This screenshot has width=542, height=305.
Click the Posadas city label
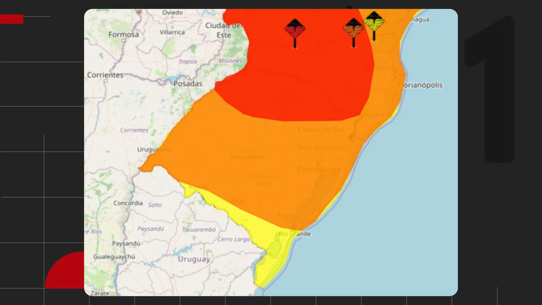[188, 83]
